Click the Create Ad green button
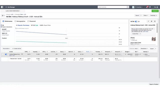Screen dimensions: 160x90 point(155,11)
